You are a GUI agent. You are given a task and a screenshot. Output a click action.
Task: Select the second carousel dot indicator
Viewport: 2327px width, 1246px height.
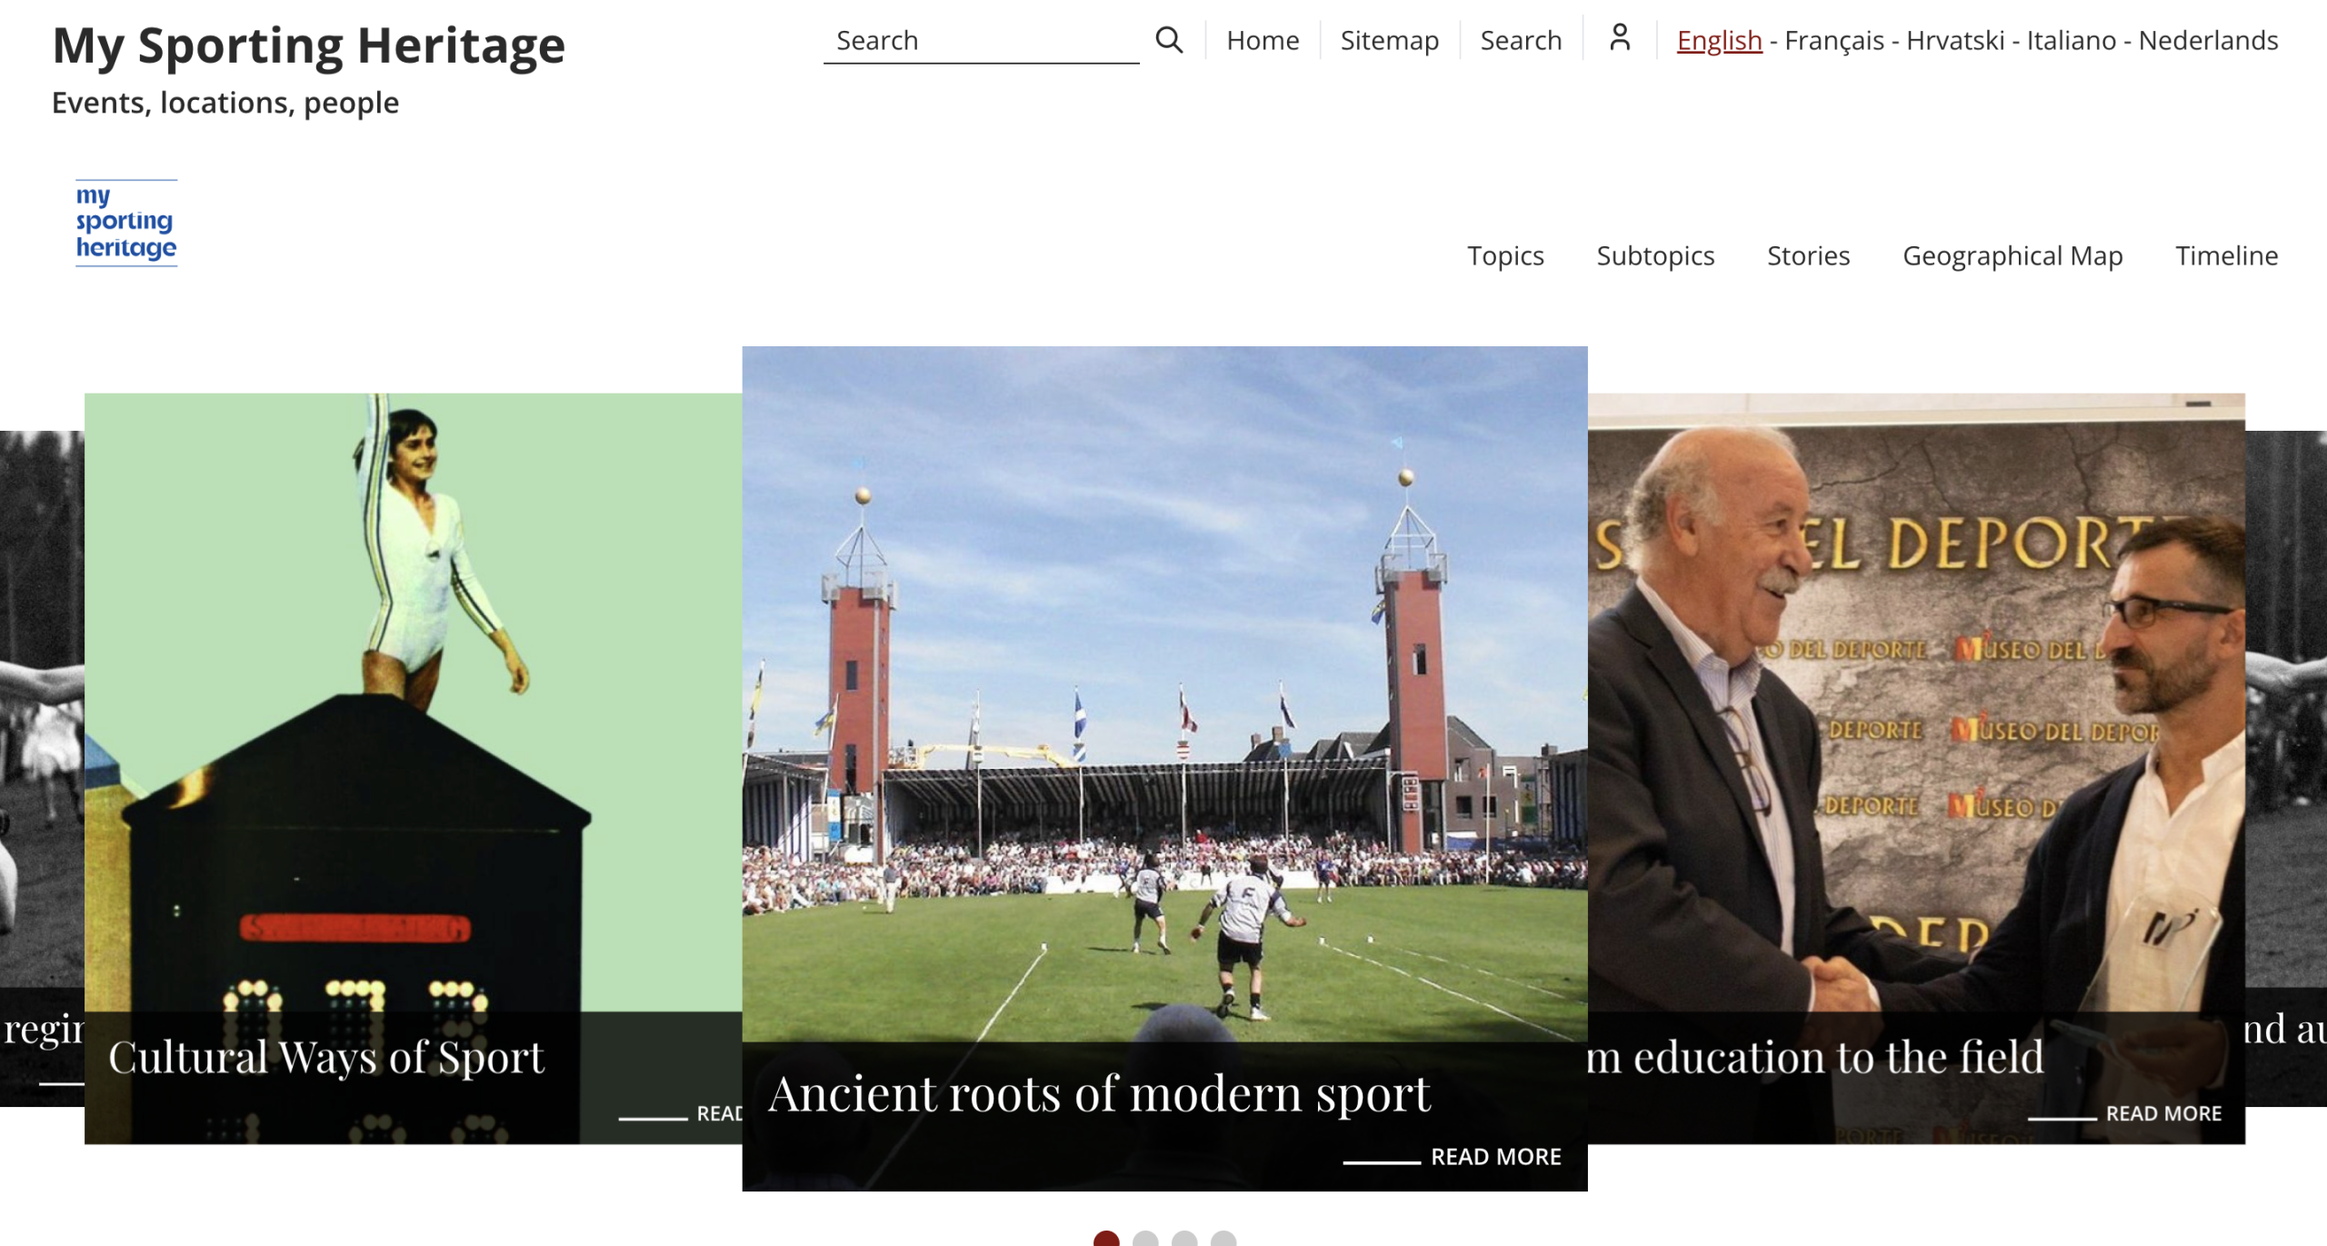[1145, 1239]
